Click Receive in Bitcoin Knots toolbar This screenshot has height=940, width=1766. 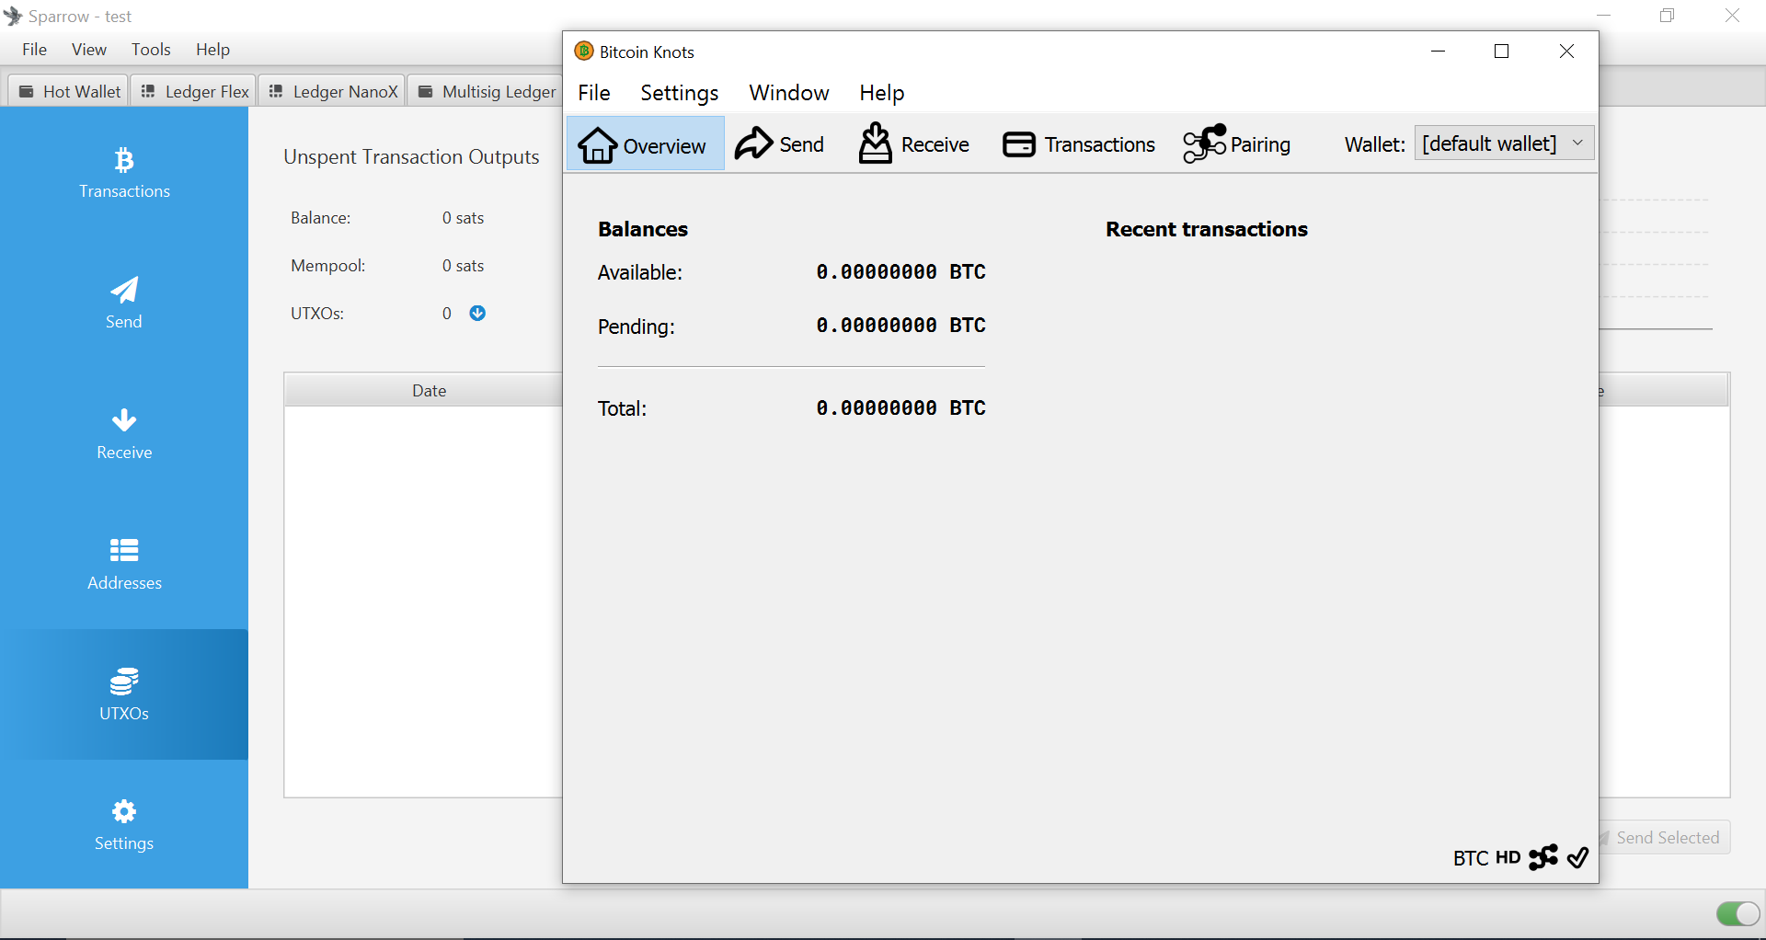pyautogui.click(x=913, y=144)
